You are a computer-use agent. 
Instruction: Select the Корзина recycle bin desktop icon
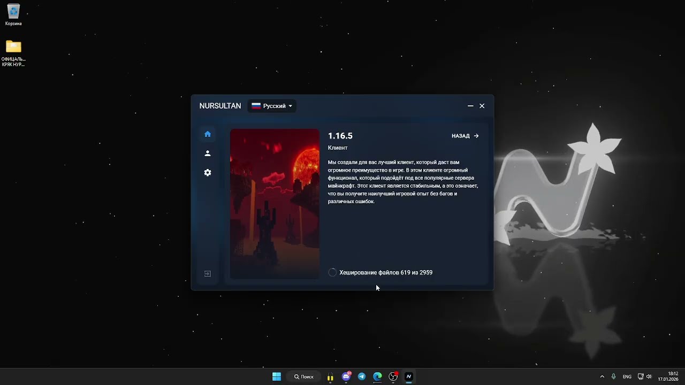pyautogui.click(x=13, y=15)
